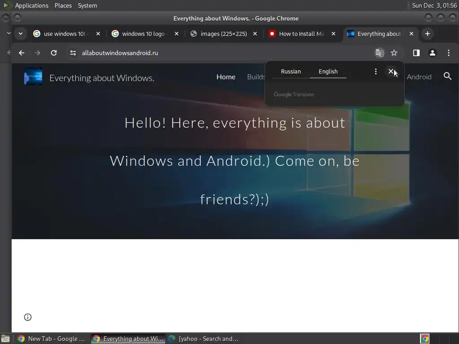Switch to 'Everything about Wi...' taskbar window
This screenshot has width=459, height=344.
pos(128,339)
